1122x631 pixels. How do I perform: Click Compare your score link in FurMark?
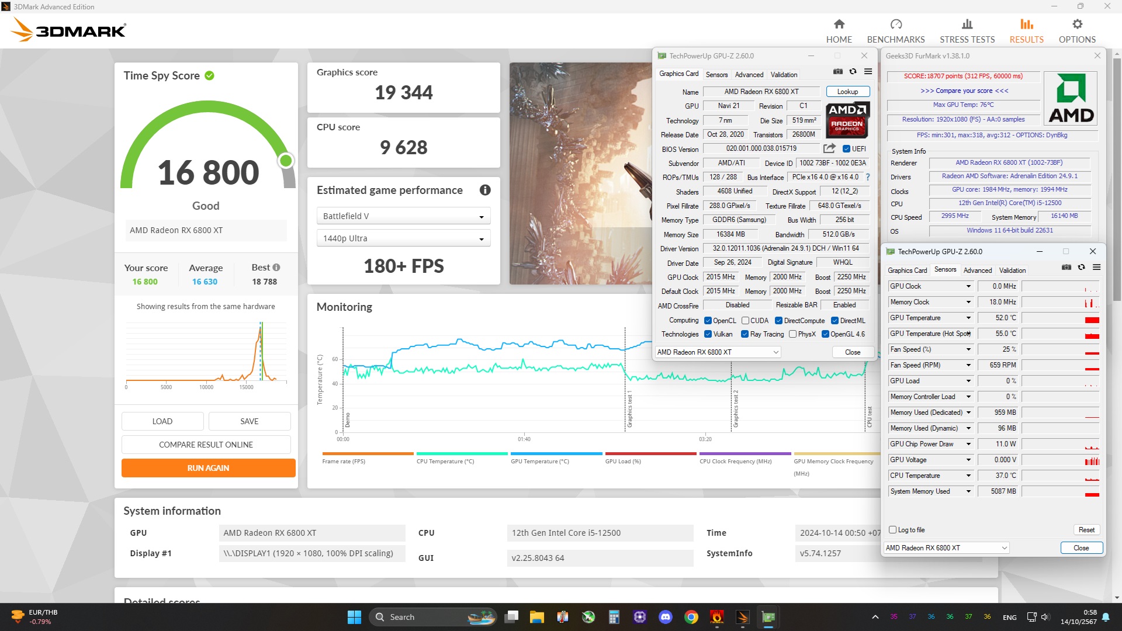(964, 91)
